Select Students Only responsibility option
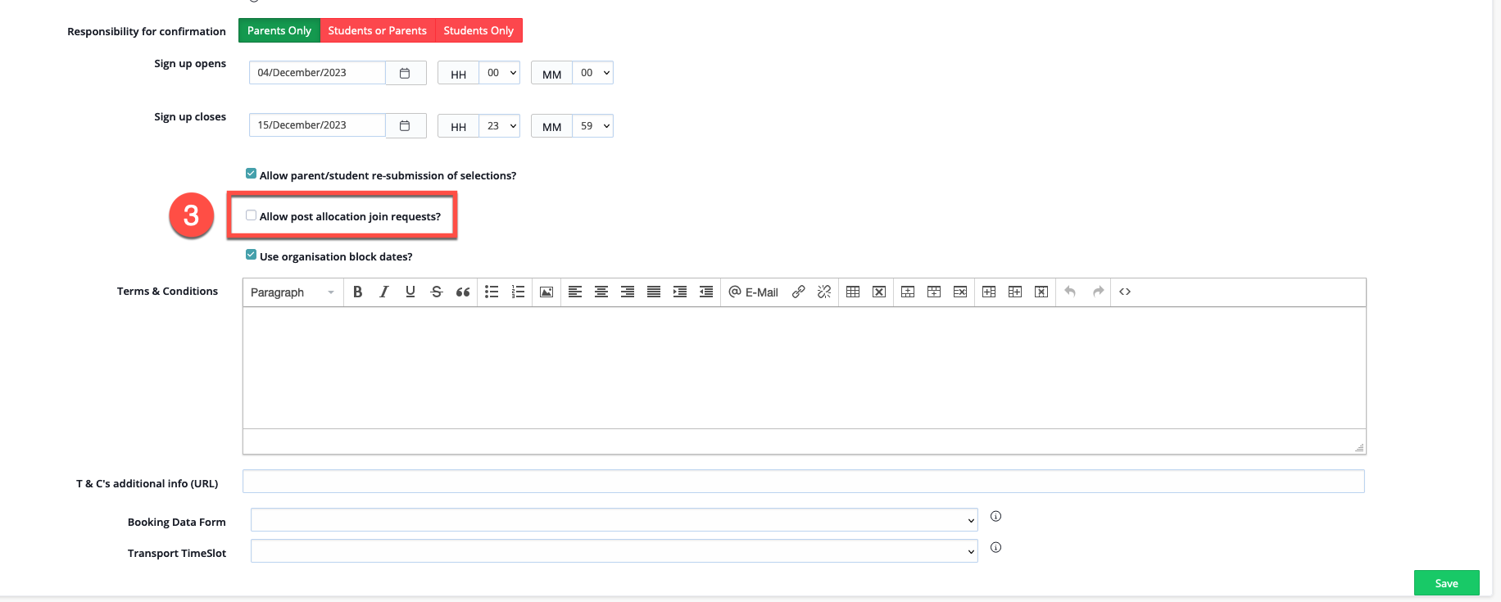The width and height of the screenshot is (1501, 602). (x=478, y=31)
